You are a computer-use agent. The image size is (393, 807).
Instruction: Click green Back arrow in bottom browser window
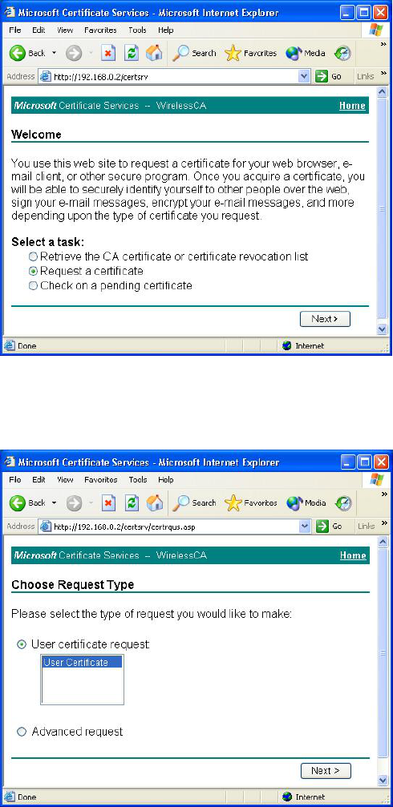(18, 502)
